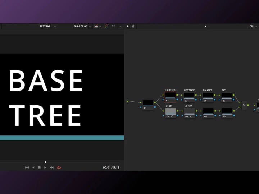The height and width of the screenshot is (194, 259).
Task: Play the clip forward
Action: [45, 168]
